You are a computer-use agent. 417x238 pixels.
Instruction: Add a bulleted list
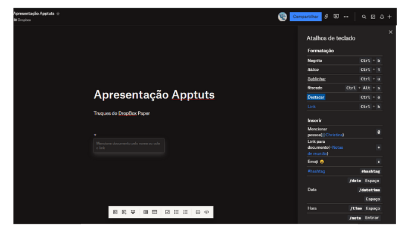coord(176,212)
